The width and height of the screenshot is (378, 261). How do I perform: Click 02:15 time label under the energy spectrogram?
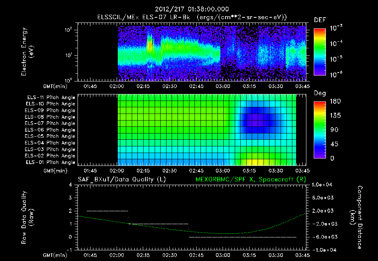(x=143, y=86)
